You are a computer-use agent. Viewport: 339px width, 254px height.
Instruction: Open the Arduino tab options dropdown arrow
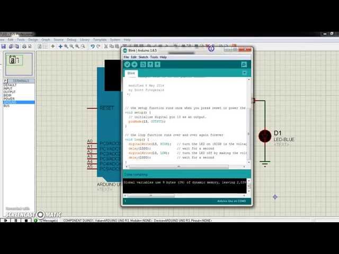click(244, 73)
